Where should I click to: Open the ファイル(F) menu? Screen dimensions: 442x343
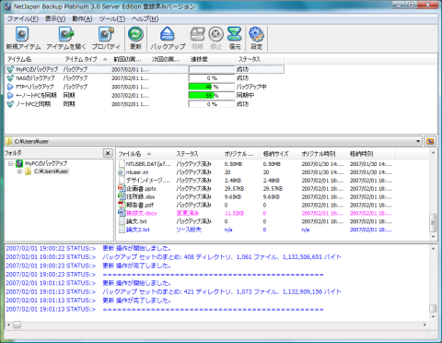tap(23, 19)
